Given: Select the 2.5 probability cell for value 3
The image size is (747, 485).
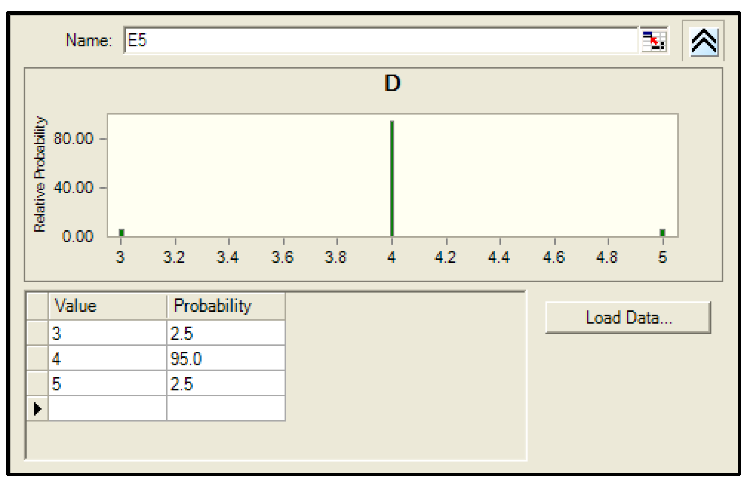Looking at the screenshot, I should point(226,333).
